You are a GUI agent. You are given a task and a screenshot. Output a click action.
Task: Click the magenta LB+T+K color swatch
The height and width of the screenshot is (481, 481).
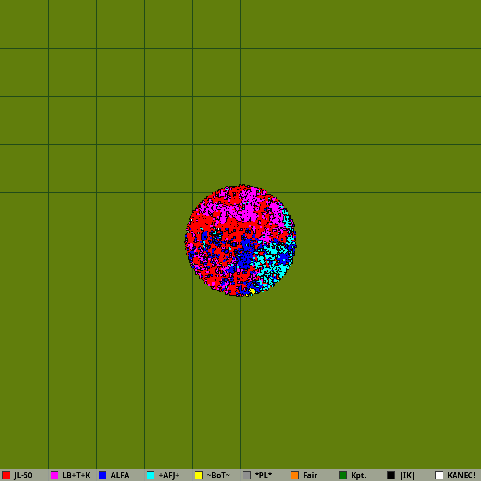pos(54,475)
